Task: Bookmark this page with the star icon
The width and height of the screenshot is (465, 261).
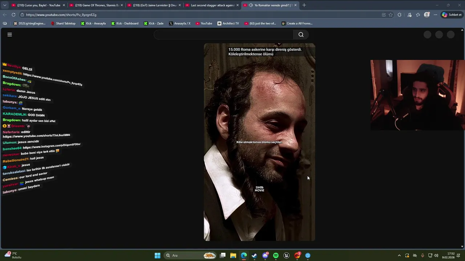Action: click(391, 15)
